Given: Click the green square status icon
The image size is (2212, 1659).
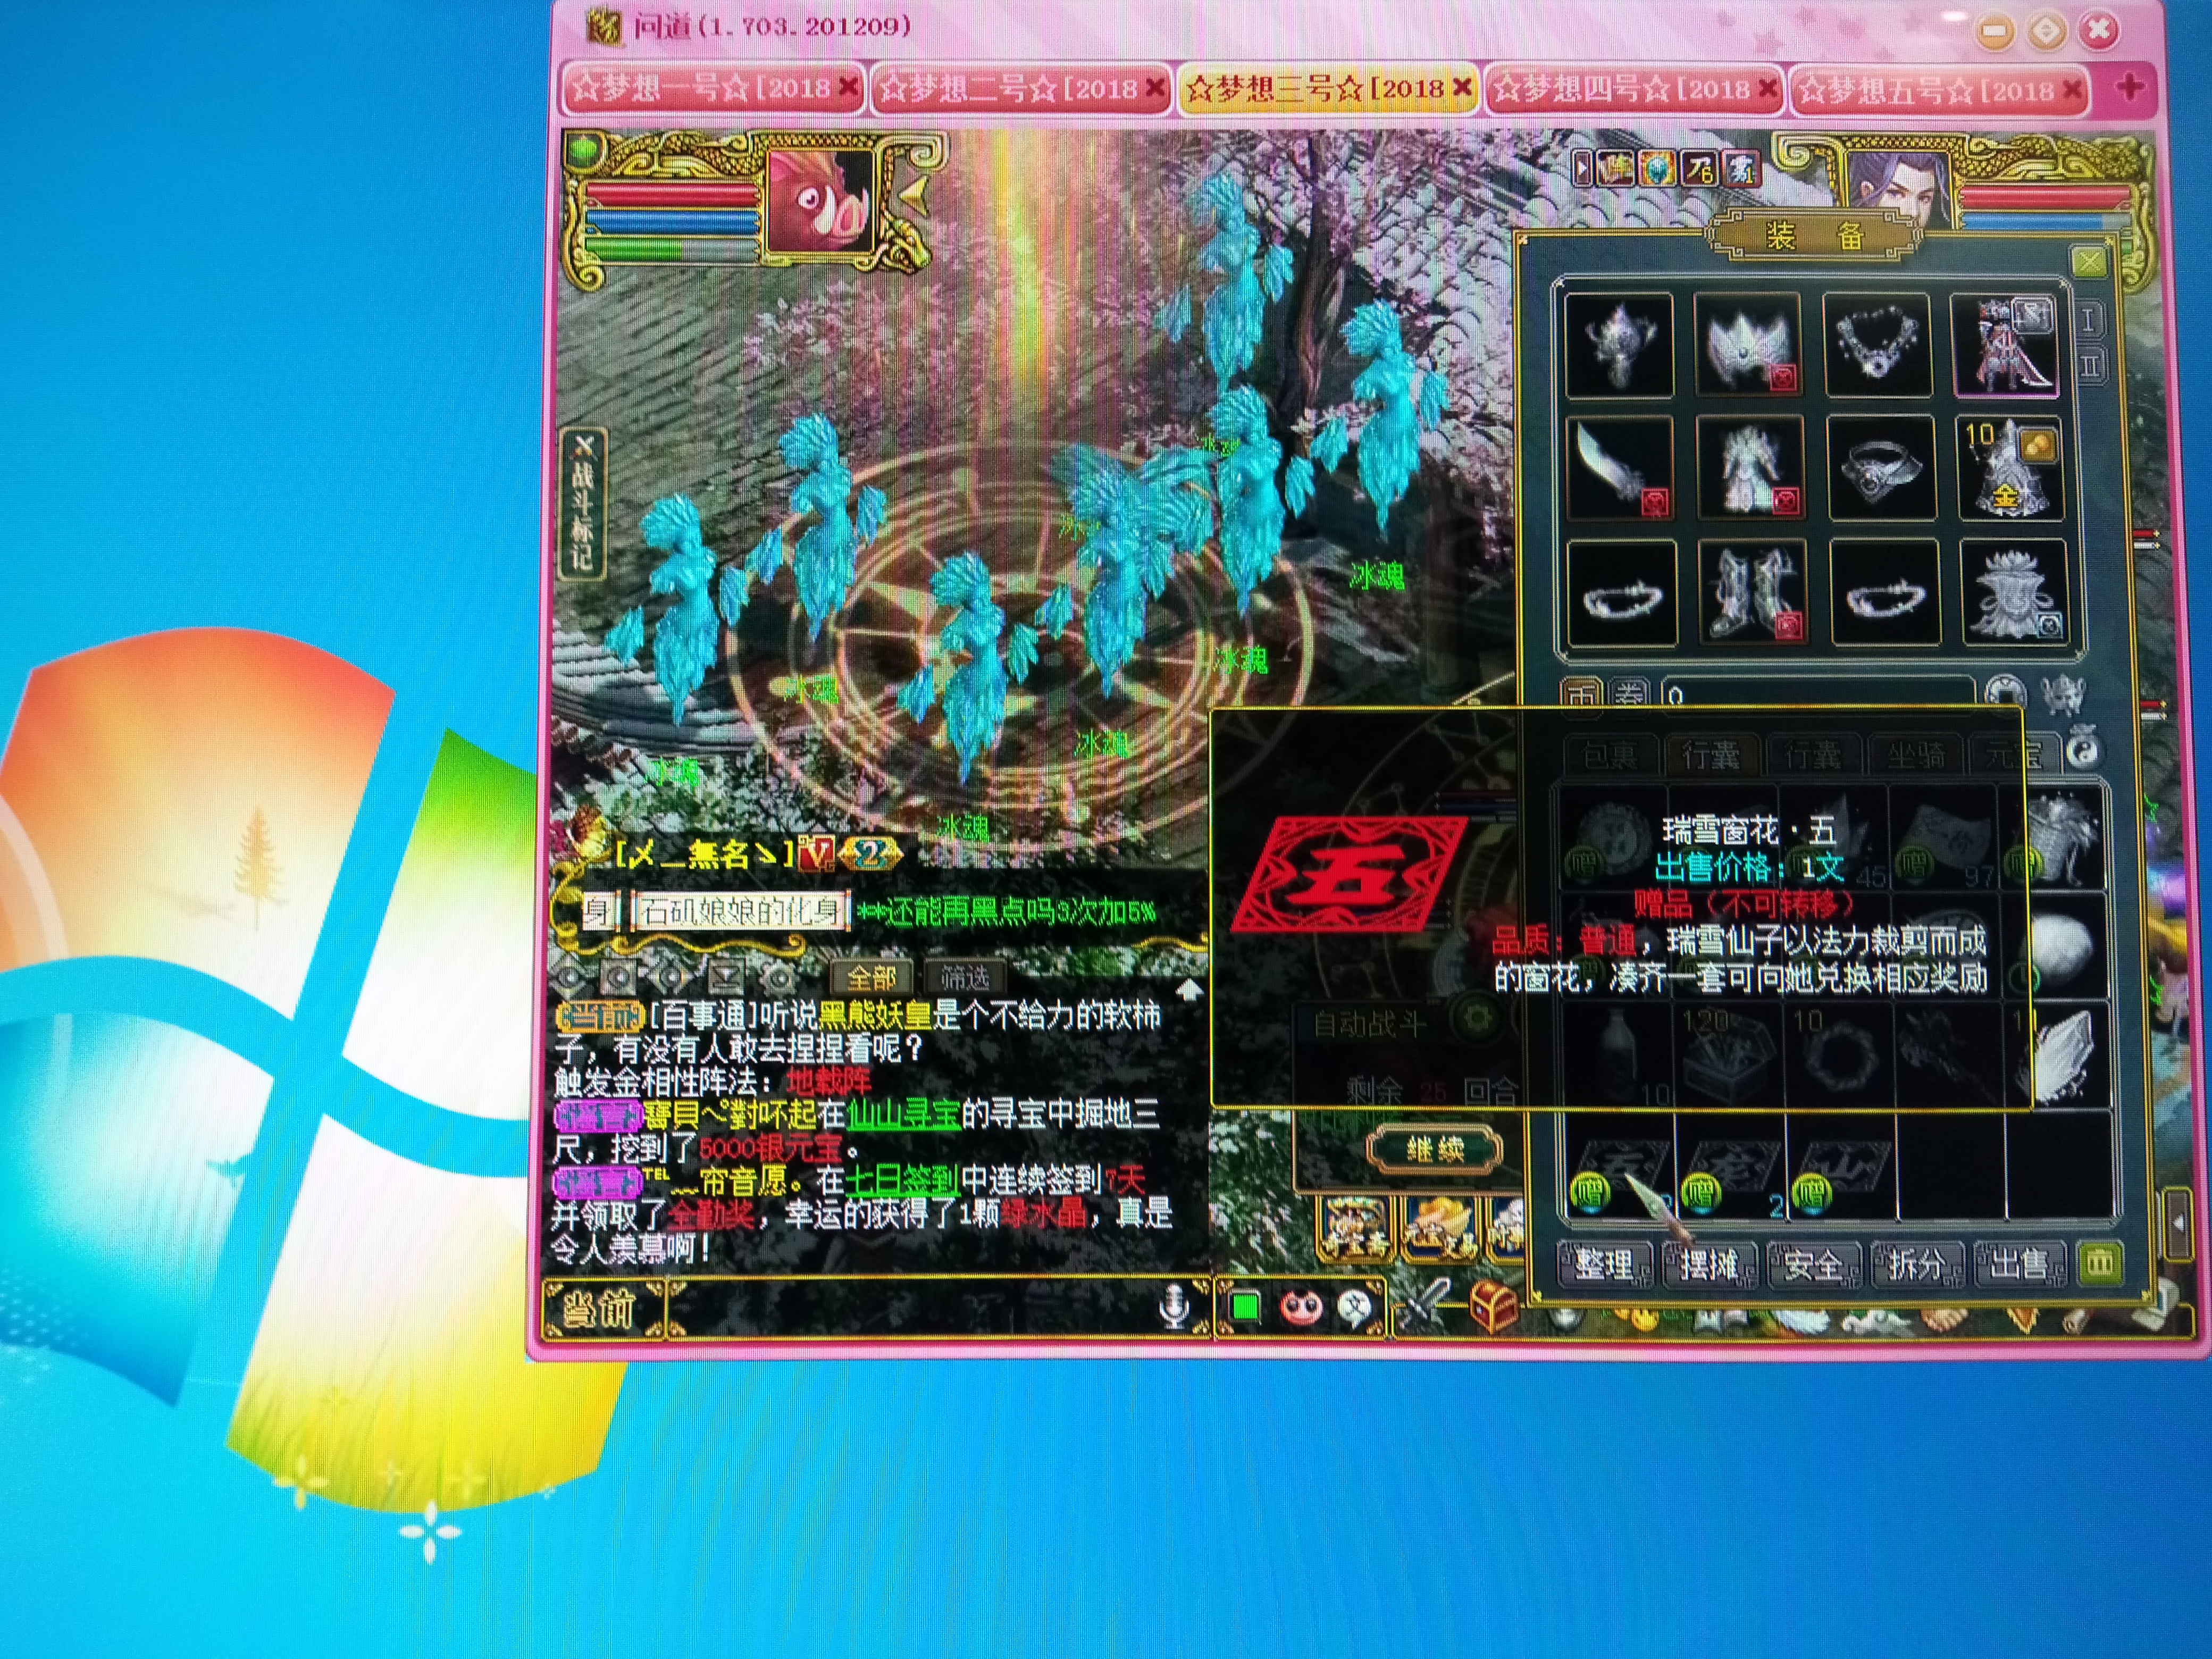Looking at the screenshot, I should pos(1245,1307).
